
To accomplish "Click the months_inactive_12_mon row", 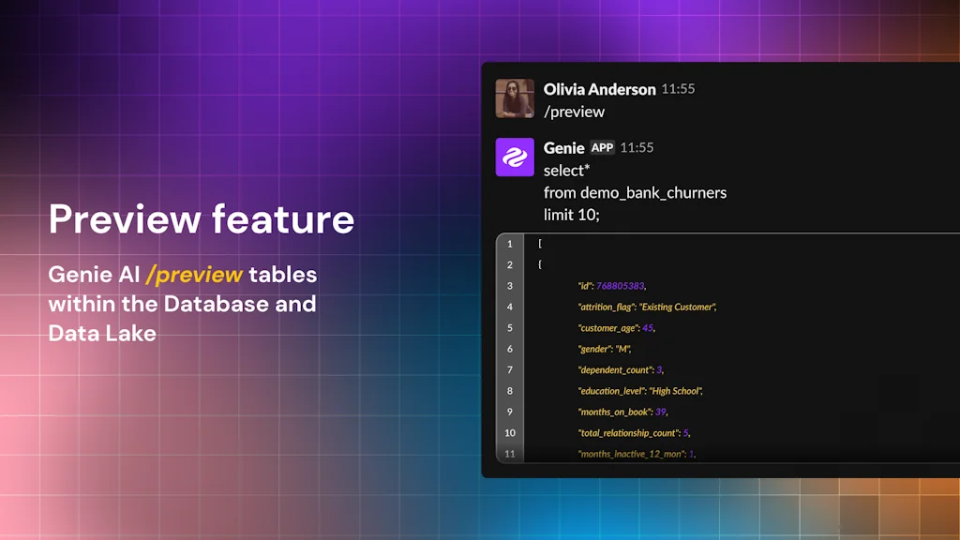I will pyautogui.click(x=634, y=453).
